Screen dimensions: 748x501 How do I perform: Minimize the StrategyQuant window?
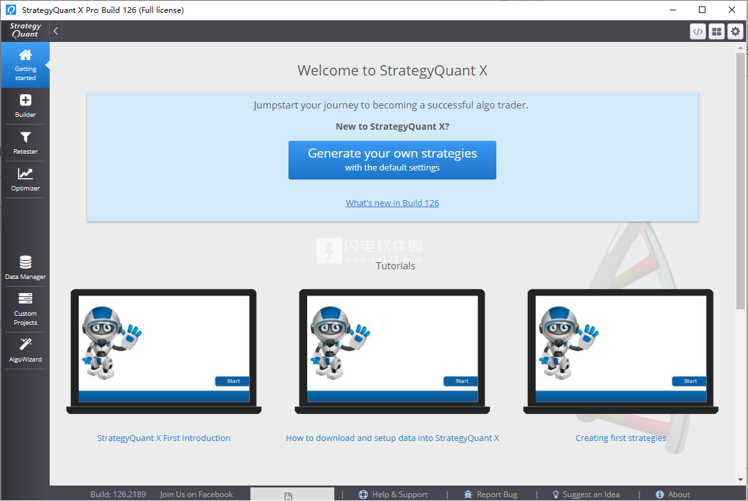click(x=673, y=10)
